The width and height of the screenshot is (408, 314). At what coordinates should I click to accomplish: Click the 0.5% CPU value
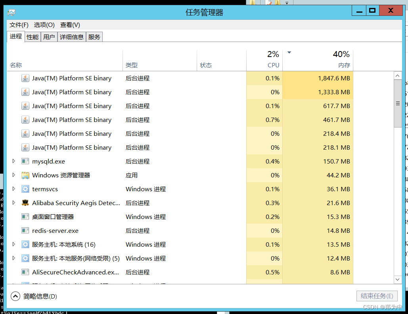pos(272,272)
